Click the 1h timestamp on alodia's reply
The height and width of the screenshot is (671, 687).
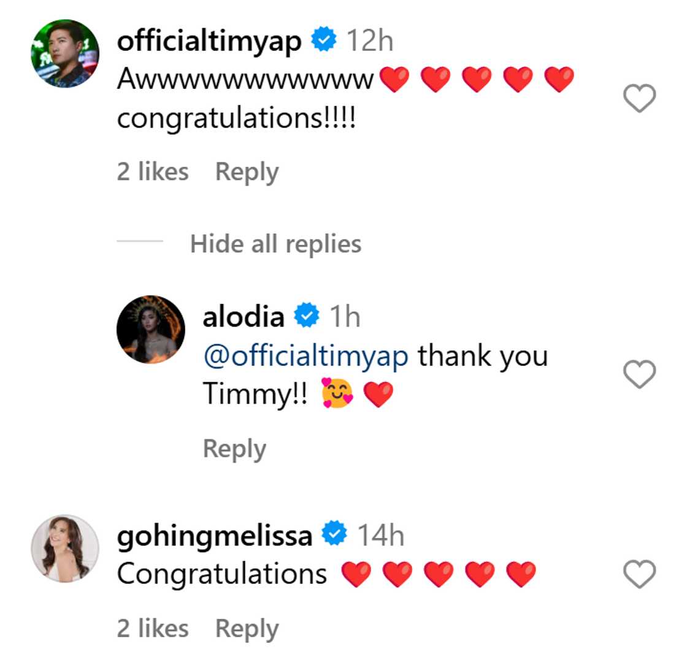coord(345,317)
